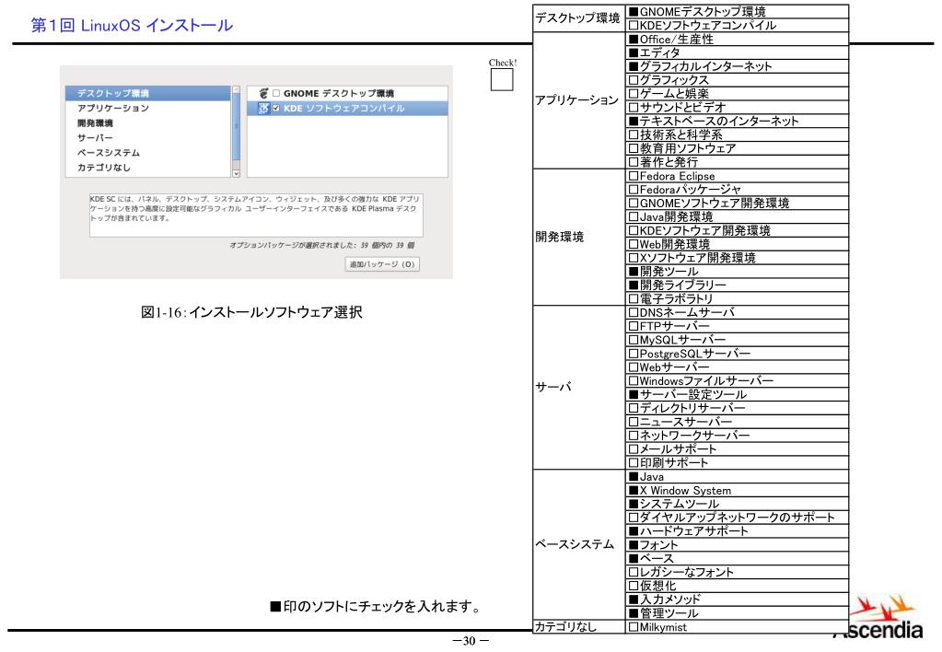Click table row □DNSネームサーバ
The image size is (942, 652).
point(738,312)
